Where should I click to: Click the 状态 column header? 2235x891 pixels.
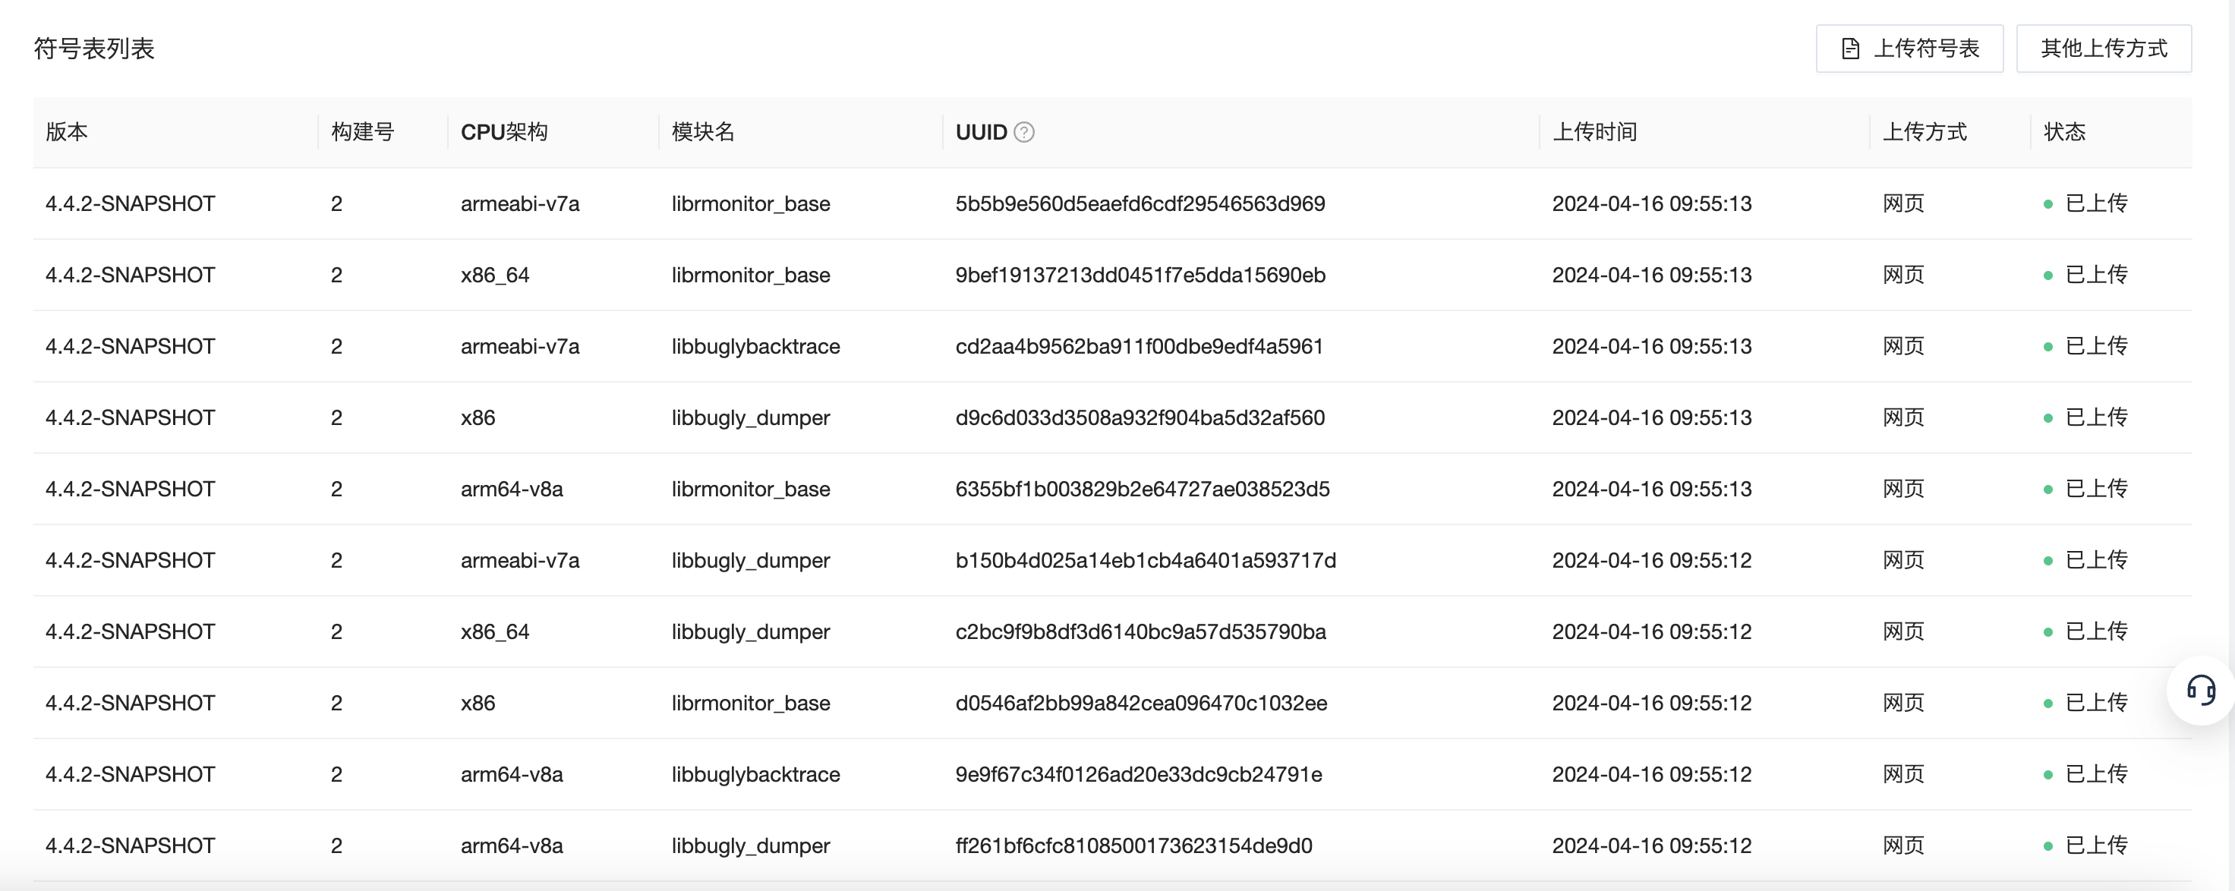pyautogui.click(x=2064, y=132)
